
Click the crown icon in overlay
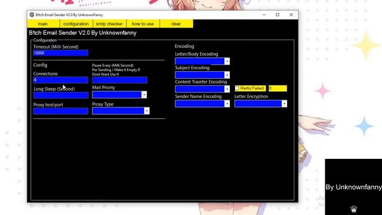(x=354, y=209)
